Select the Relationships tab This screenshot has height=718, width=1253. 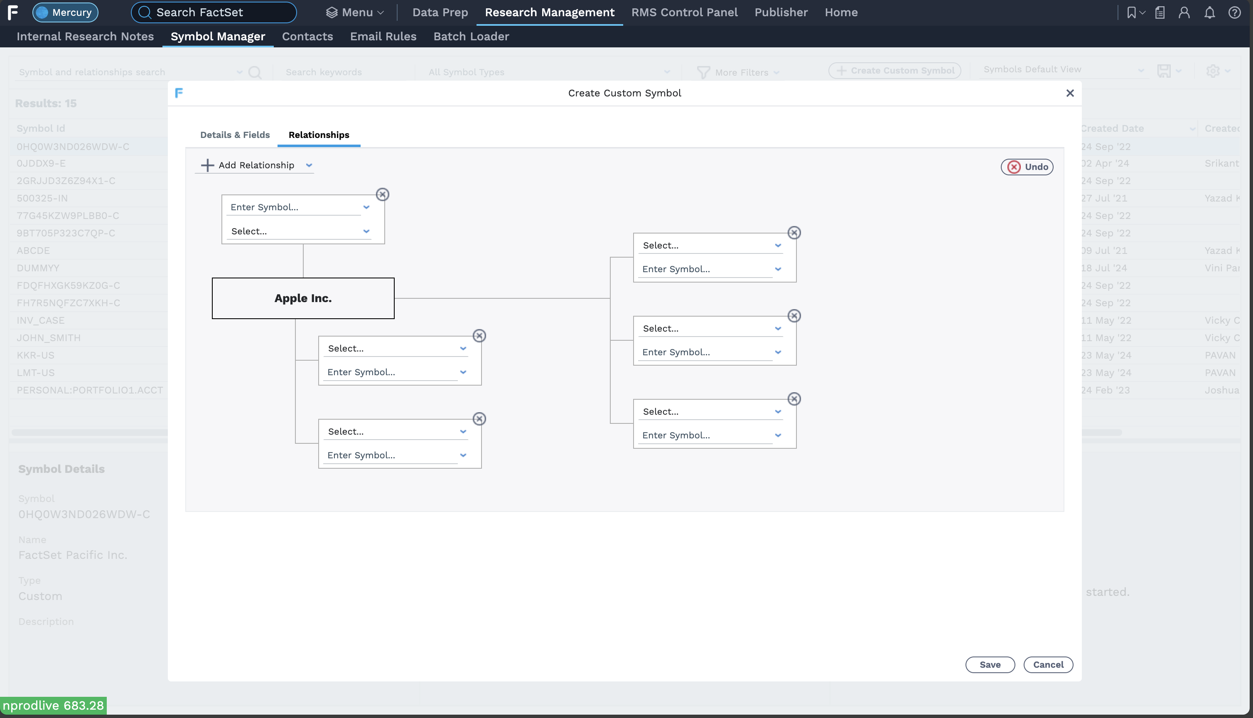(x=319, y=135)
